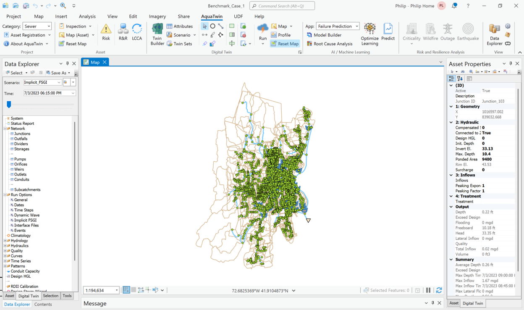
Task: Toggle the categorized view in Asset Properties
Action: click(451, 79)
